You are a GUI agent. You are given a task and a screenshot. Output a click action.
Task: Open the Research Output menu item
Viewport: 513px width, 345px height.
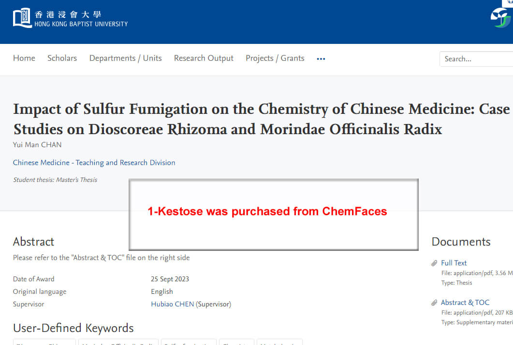204,58
